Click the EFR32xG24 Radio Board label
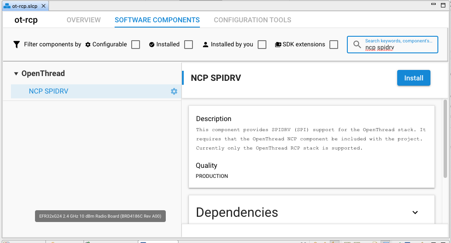451x243 pixels. tap(100, 216)
